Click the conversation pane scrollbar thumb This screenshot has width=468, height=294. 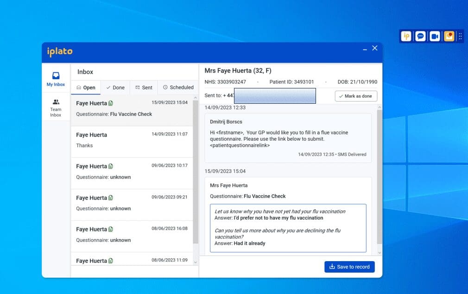pos(379,177)
